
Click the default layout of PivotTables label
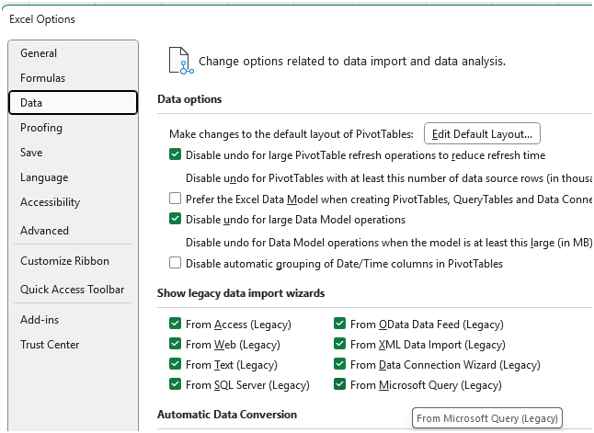291,134
